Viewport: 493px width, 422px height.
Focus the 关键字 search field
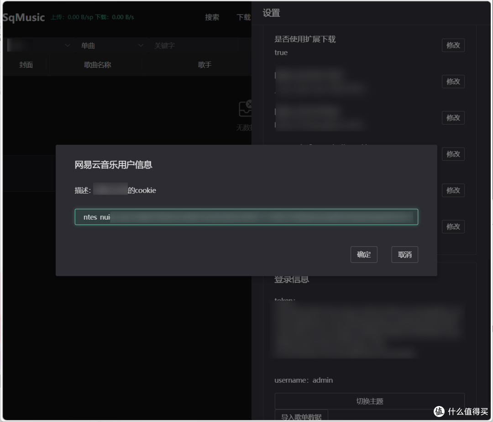tap(199, 46)
